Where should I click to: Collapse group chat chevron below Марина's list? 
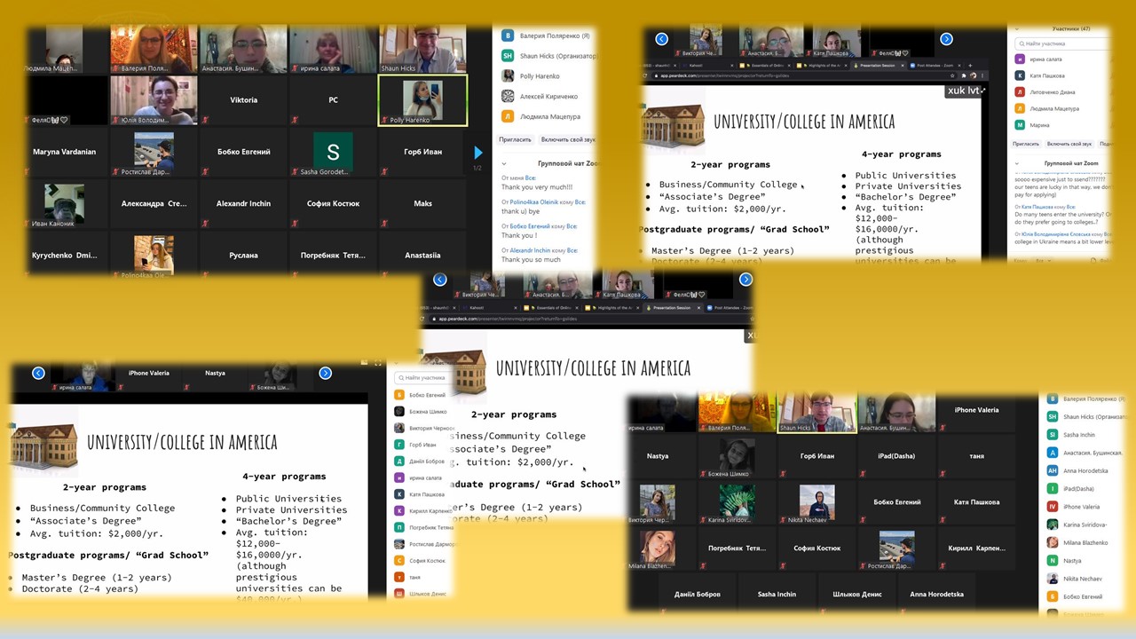tap(1019, 163)
